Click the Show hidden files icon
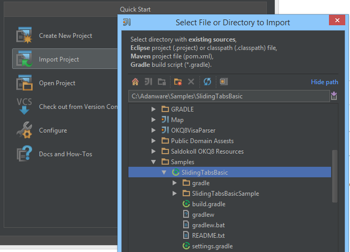The image size is (350, 252). click(224, 82)
